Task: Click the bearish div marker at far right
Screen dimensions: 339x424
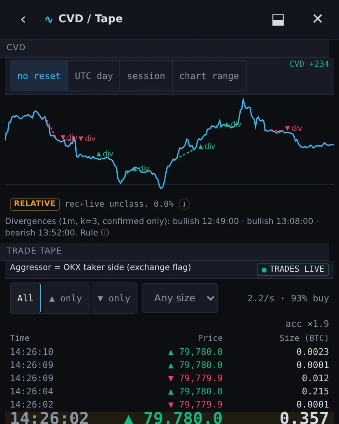Action: (293, 128)
